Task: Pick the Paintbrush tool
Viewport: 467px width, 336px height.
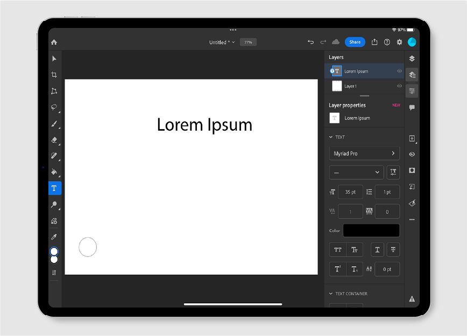Action: 54,124
